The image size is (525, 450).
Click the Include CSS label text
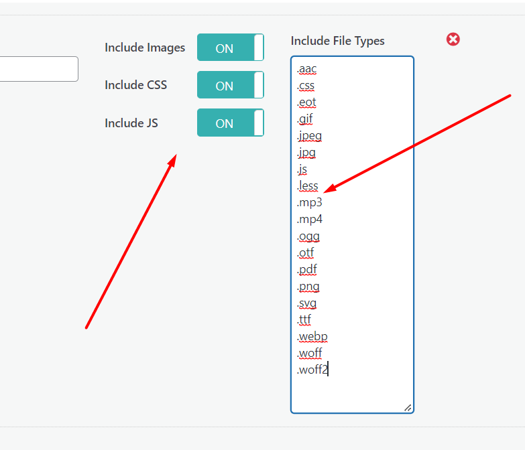[x=135, y=85]
